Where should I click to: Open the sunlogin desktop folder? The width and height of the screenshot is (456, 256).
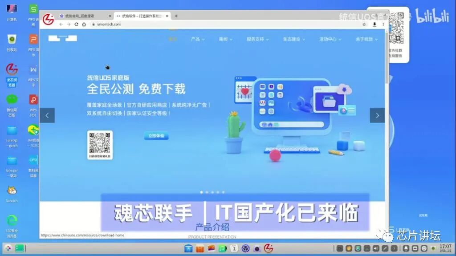(12, 136)
